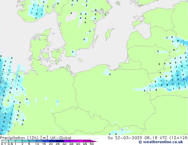
Task: Click the '(12+126)' forecast offset text
Action: 179,138
